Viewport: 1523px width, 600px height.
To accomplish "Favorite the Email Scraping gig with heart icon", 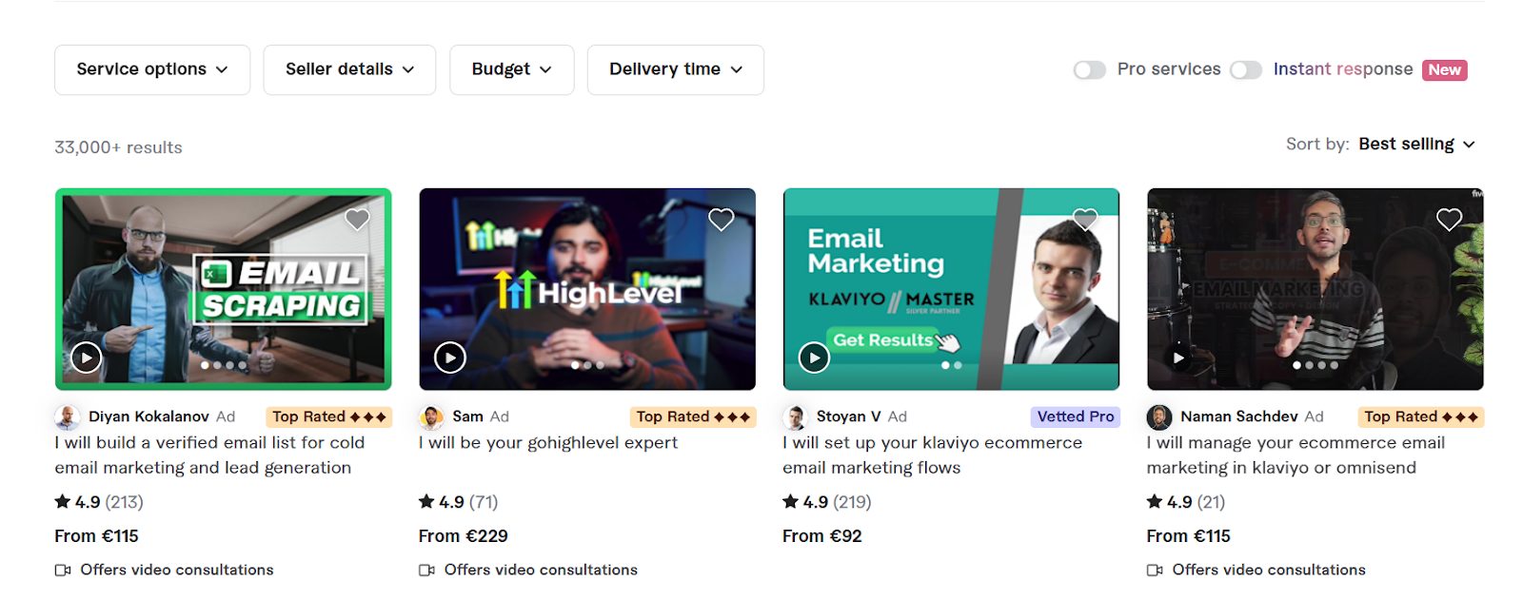I will (357, 219).
